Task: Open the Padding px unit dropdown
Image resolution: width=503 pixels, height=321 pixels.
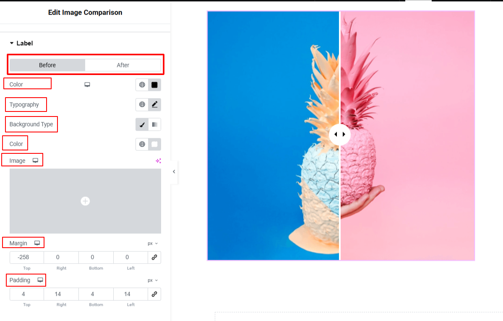Action: click(x=153, y=280)
